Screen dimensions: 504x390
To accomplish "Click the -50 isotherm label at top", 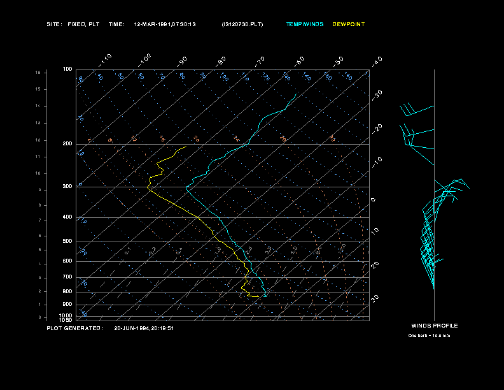I will 338,61.
